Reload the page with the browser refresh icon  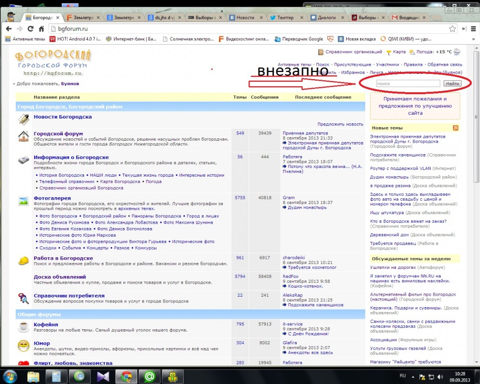pos(31,29)
